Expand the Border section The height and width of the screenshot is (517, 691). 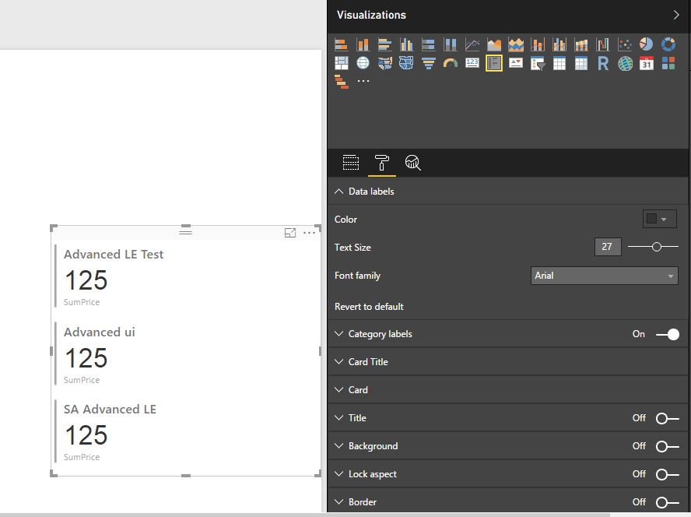338,502
